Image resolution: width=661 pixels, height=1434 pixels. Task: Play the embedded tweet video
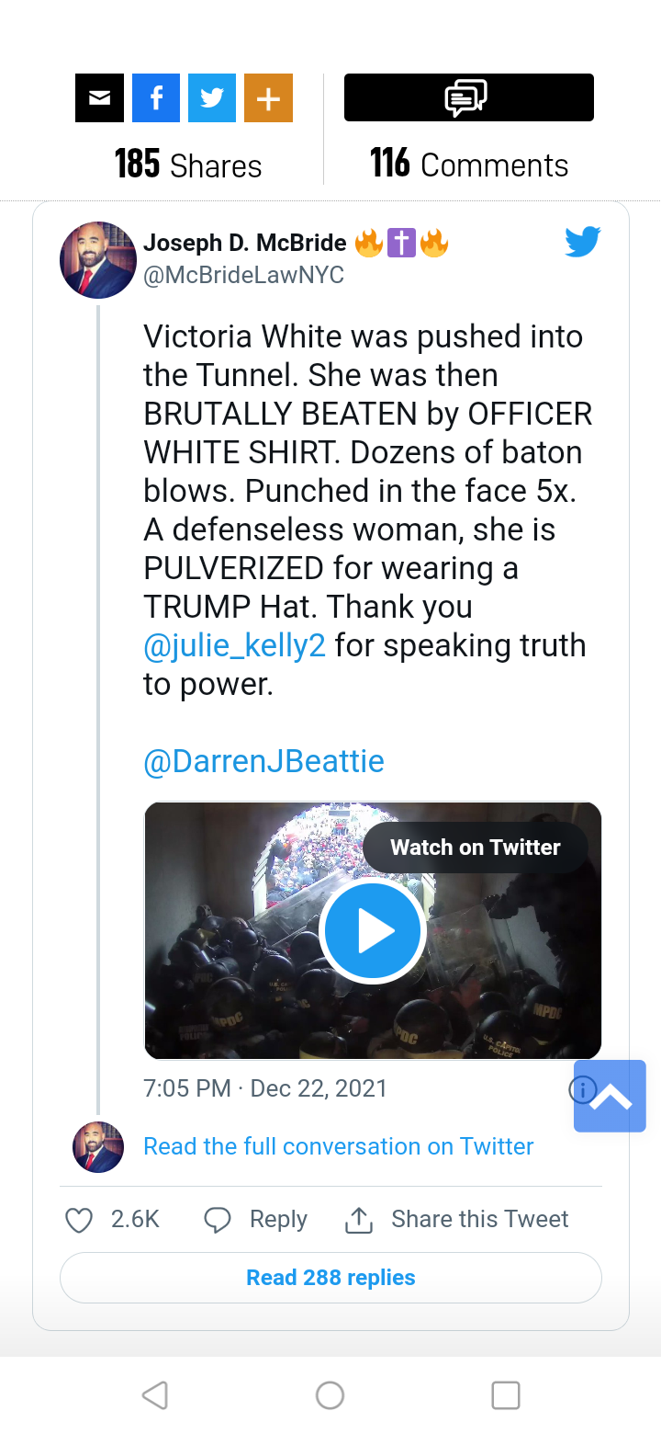[x=373, y=931]
